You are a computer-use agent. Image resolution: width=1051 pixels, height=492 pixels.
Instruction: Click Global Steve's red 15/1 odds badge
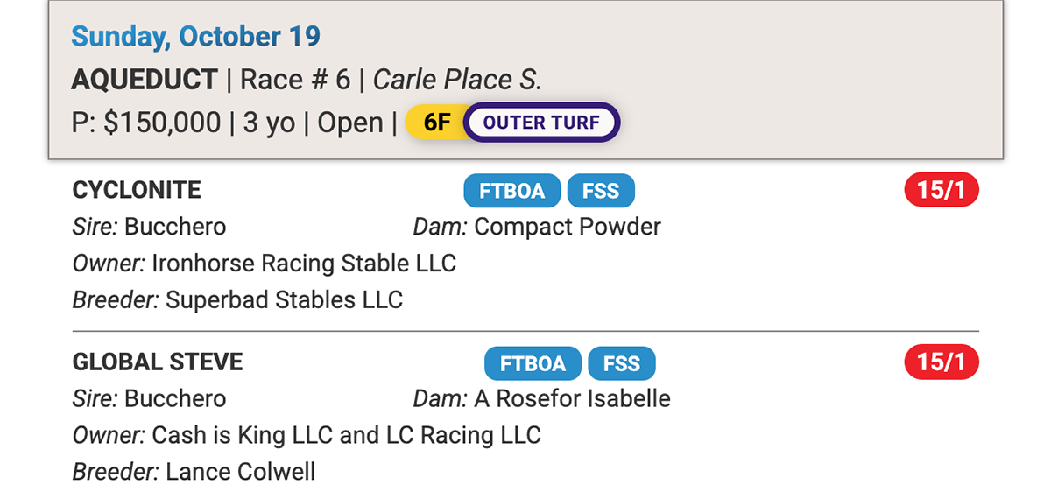click(941, 363)
